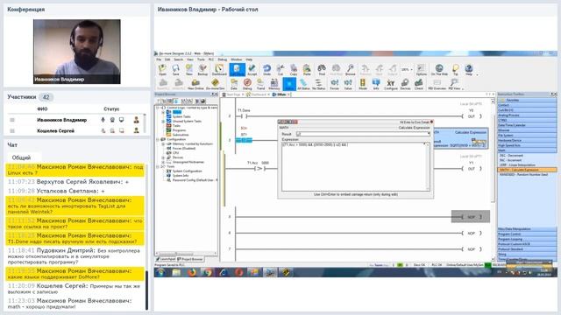Click the Accept checkmark toolbar icon
Image resolution: width=561 pixels, height=315 pixels.
(x=252, y=69)
